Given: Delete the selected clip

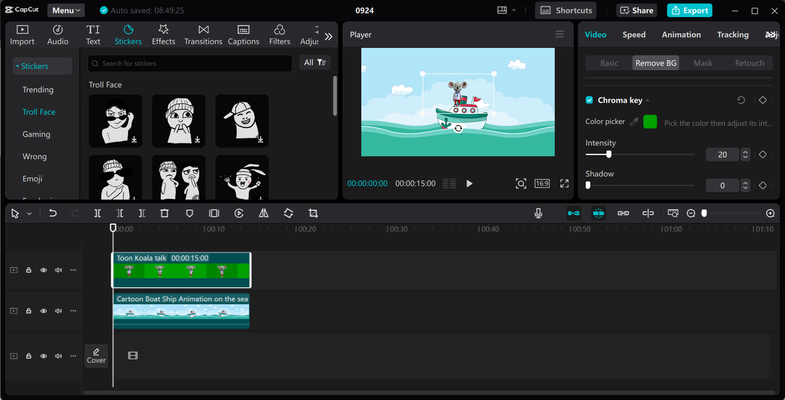Looking at the screenshot, I should 164,213.
